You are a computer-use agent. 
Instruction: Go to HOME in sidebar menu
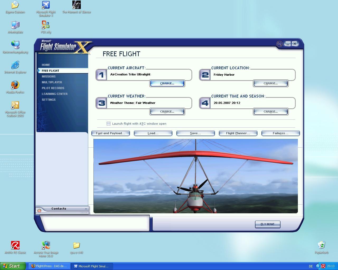[x=46, y=65]
